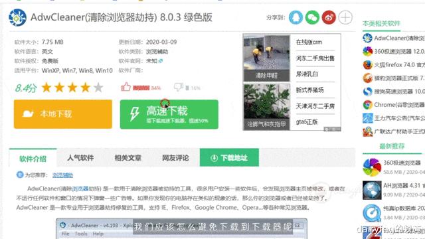
Task: Open AH浏览器 4.31 recommended link
Action: pyautogui.click(x=404, y=186)
